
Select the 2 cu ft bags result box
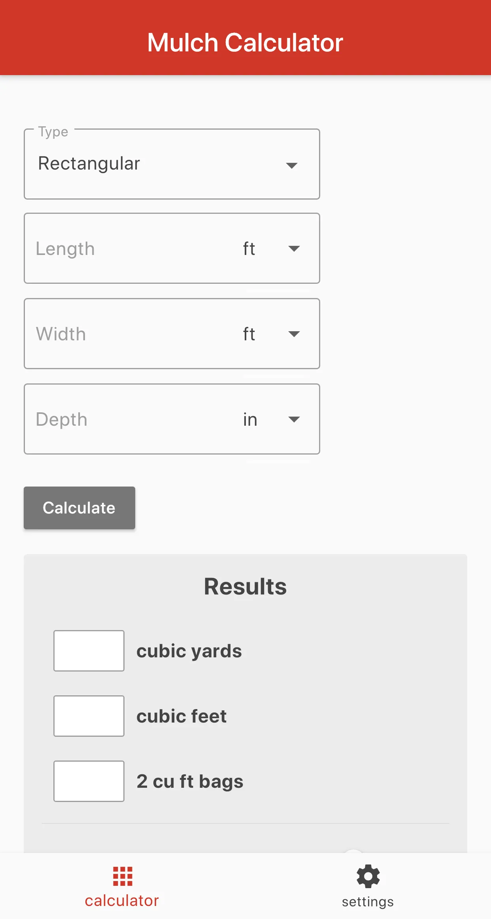[x=89, y=781]
